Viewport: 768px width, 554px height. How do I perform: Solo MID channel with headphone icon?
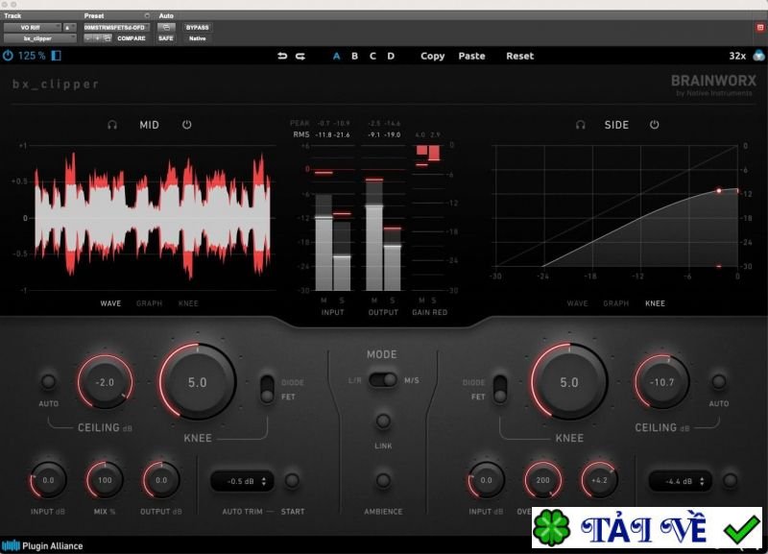click(x=112, y=125)
